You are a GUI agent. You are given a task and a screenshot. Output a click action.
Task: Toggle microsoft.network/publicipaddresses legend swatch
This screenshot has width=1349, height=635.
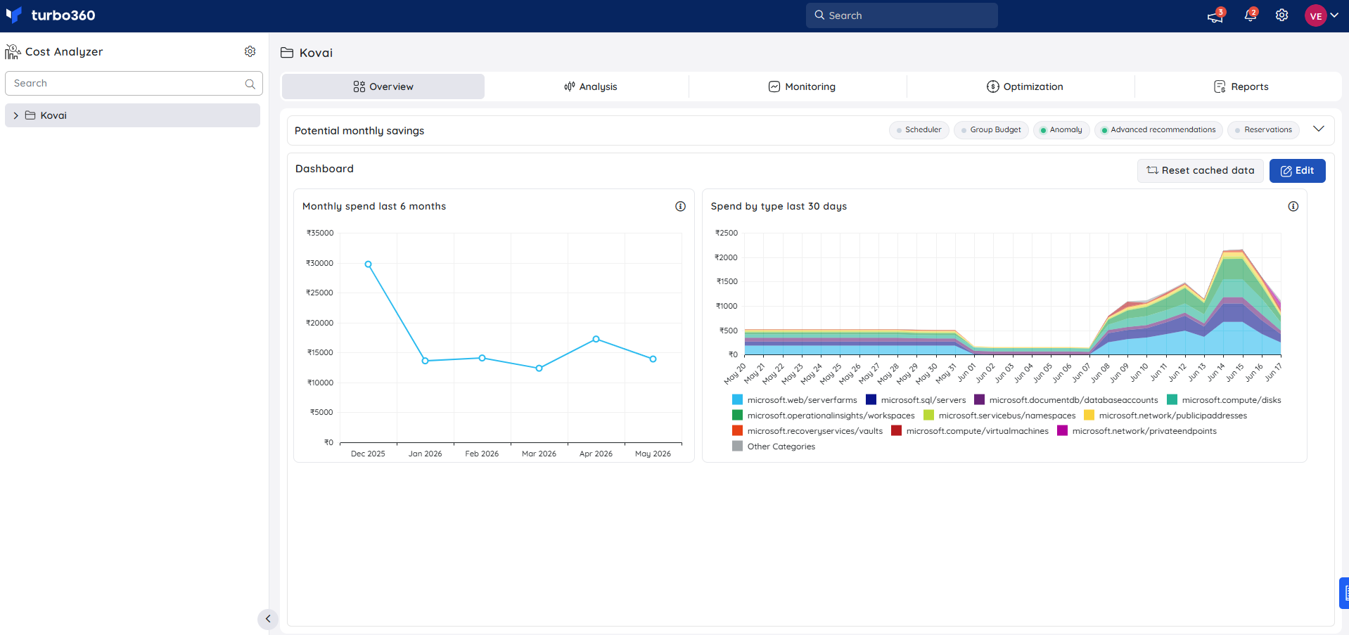click(x=1089, y=416)
